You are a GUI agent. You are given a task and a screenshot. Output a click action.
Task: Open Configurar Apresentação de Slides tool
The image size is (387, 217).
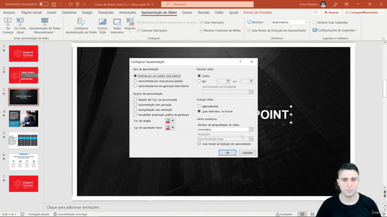[81, 26]
